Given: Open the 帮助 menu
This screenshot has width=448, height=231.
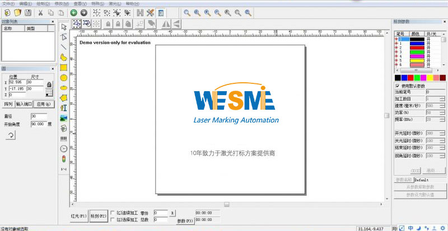Looking at the screenshot, I should click(x=132, y=3).
